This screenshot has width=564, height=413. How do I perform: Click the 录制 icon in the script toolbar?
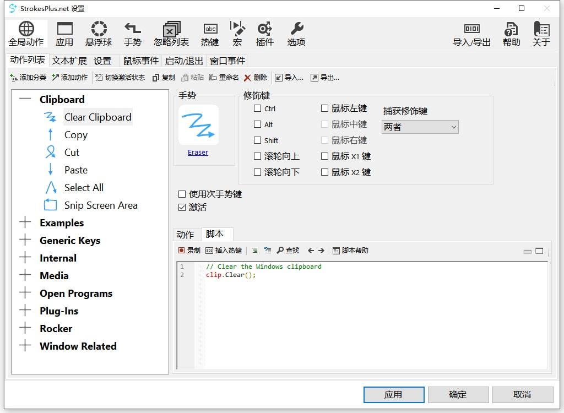pyautogui.click(x=189, y=251)
